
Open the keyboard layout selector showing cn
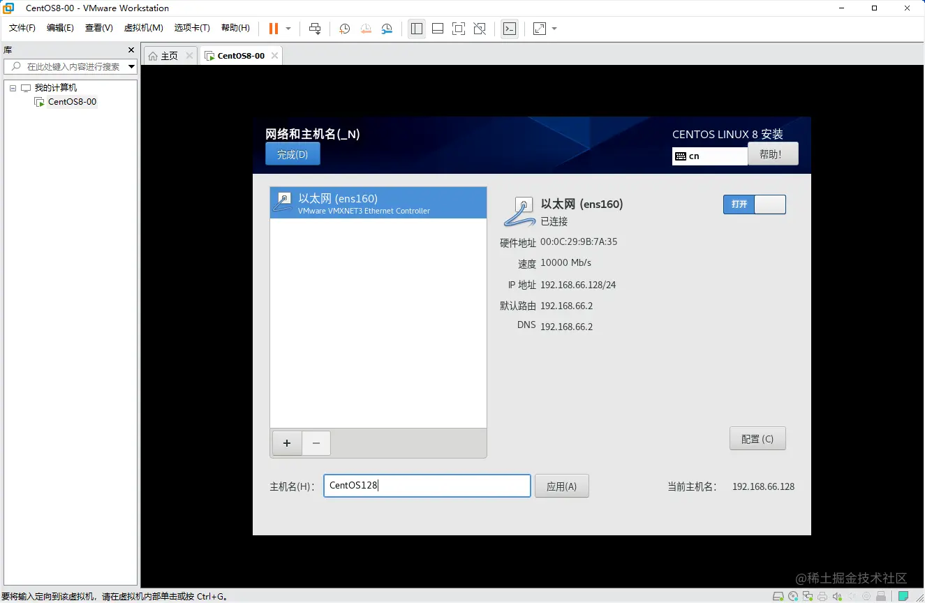709,156
